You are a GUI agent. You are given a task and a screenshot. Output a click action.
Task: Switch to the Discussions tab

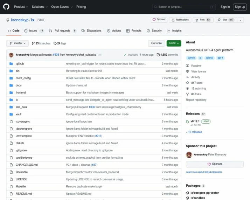pos(91,31)
